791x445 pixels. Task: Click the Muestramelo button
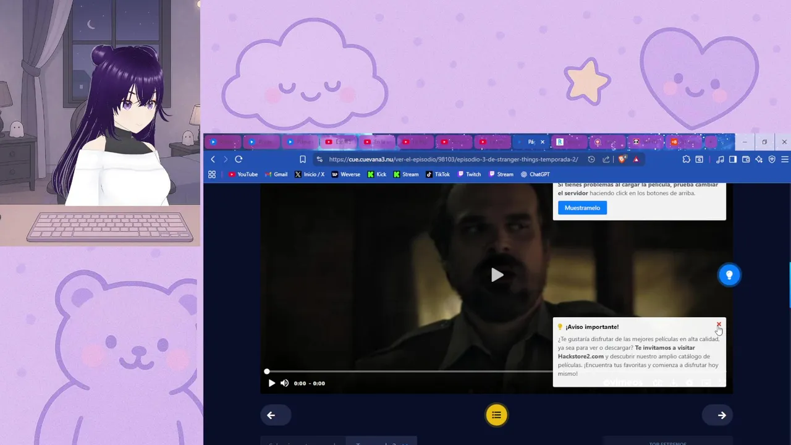coord(582,208)
